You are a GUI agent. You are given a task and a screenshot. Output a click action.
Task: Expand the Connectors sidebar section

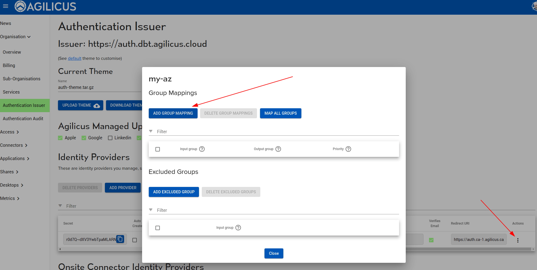click(14, 145)
